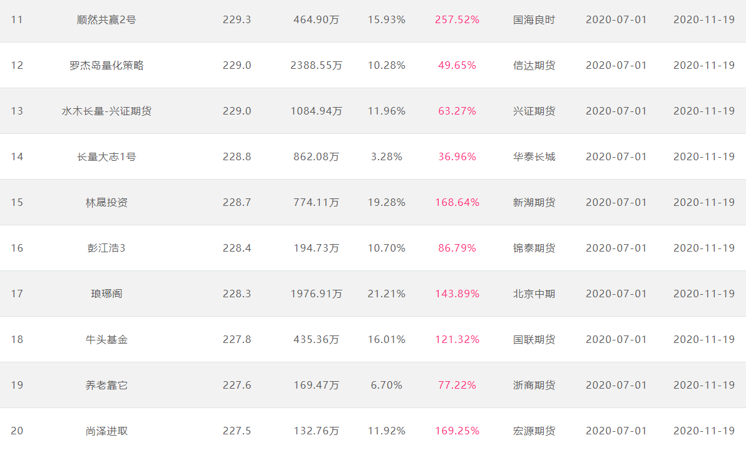Select rank number 17 cell
Viewport: 746px width, 450px height.
point(17,294)
